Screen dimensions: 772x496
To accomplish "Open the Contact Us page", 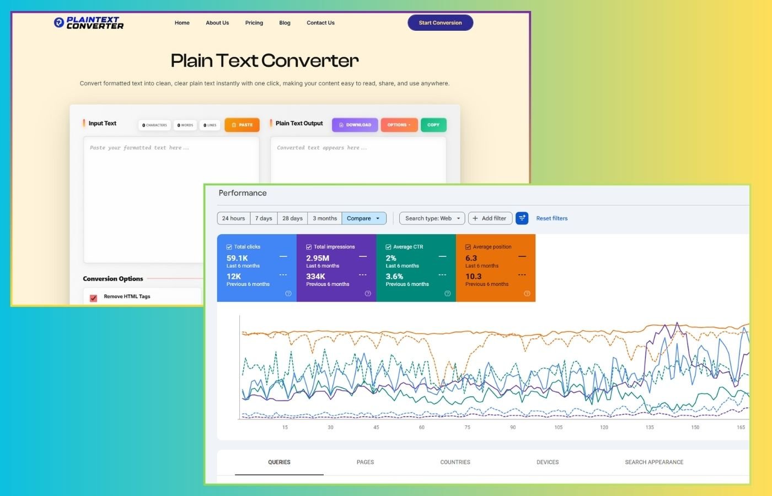I will [320, 23].
